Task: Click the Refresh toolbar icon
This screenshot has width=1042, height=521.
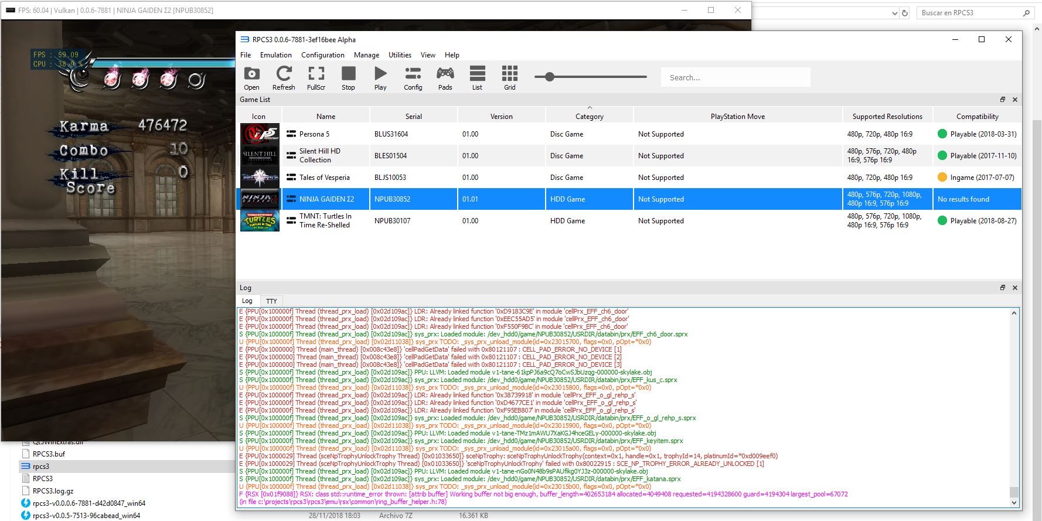Action: coord(284,78)
